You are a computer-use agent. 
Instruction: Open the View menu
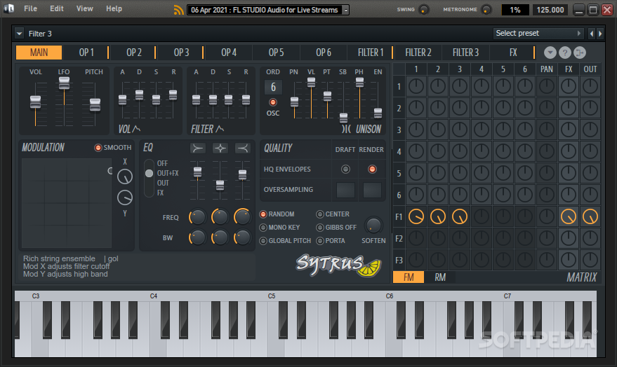pyautogui.click(x=85, y=8)
